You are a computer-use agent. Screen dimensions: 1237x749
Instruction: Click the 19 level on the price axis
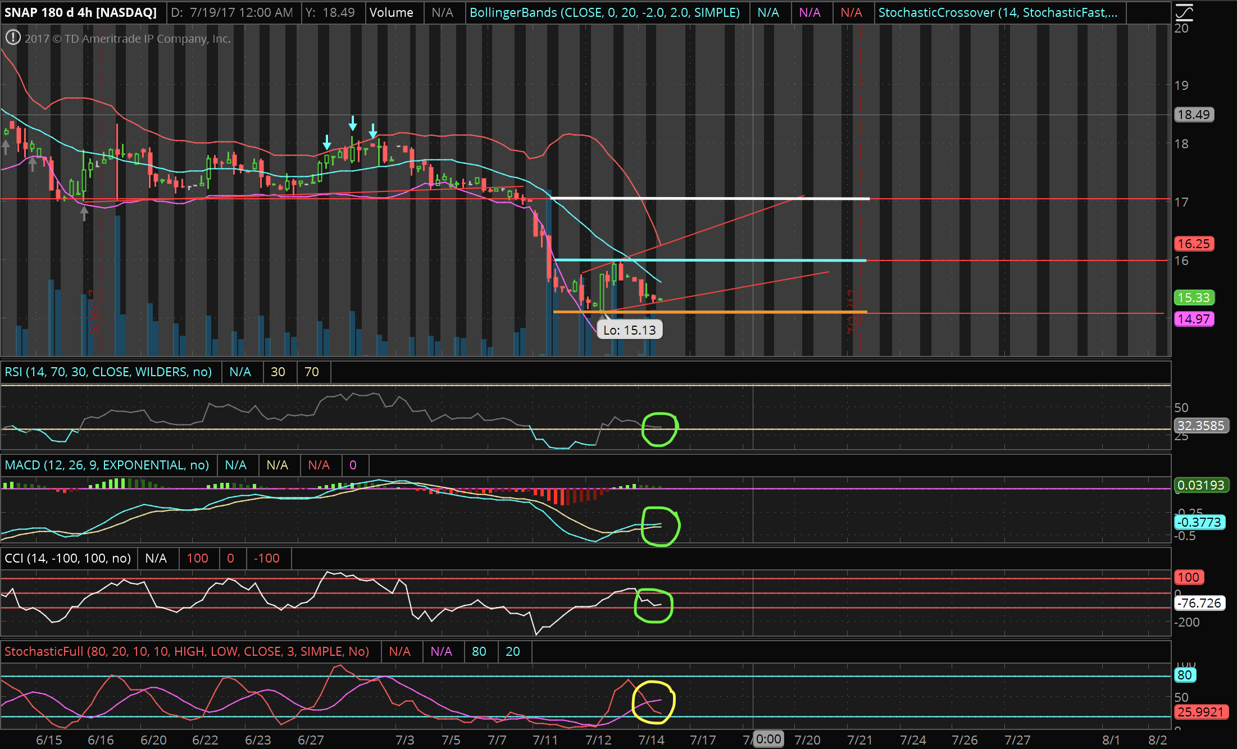click(1182, 85)
